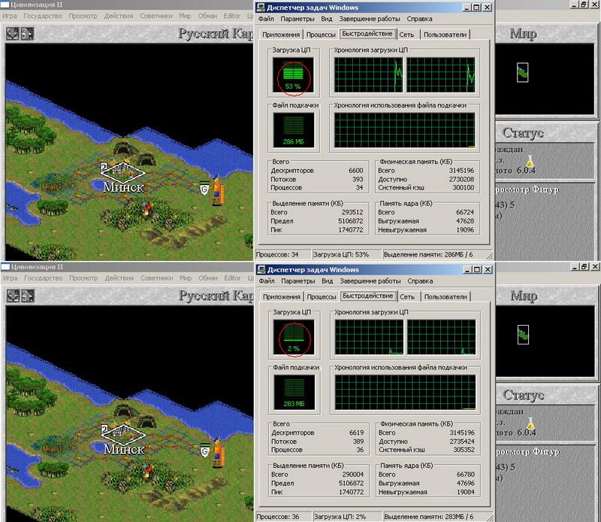Click the page file history graph beside 283 МБ
The width and height of the screenshot is (601, 522).
[405, 393]
